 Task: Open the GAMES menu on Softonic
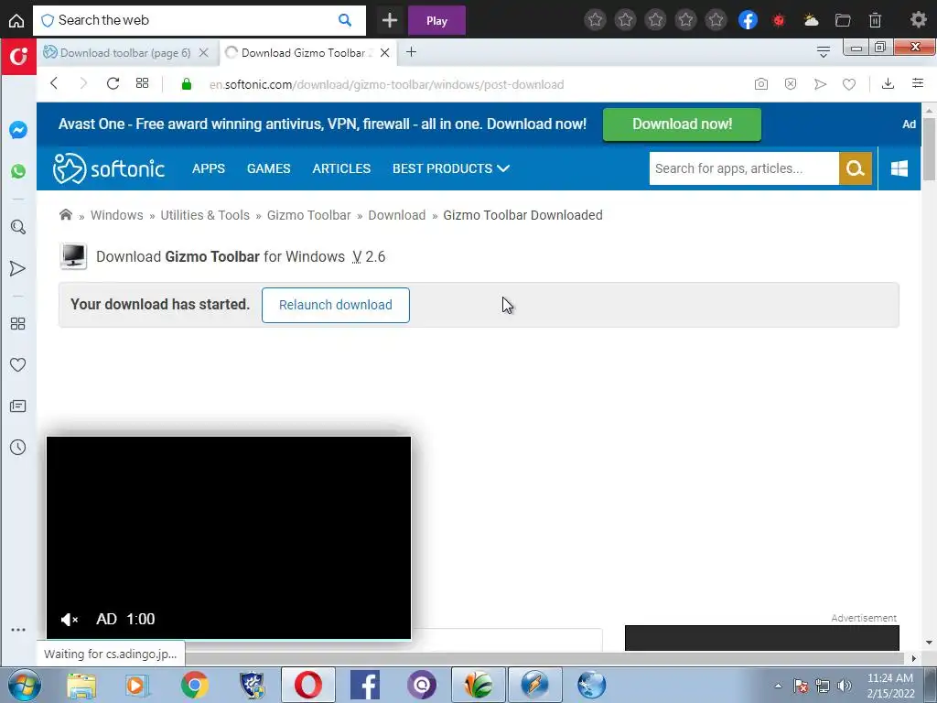[268, 168]
